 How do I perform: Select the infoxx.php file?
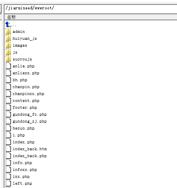(25, 170)
